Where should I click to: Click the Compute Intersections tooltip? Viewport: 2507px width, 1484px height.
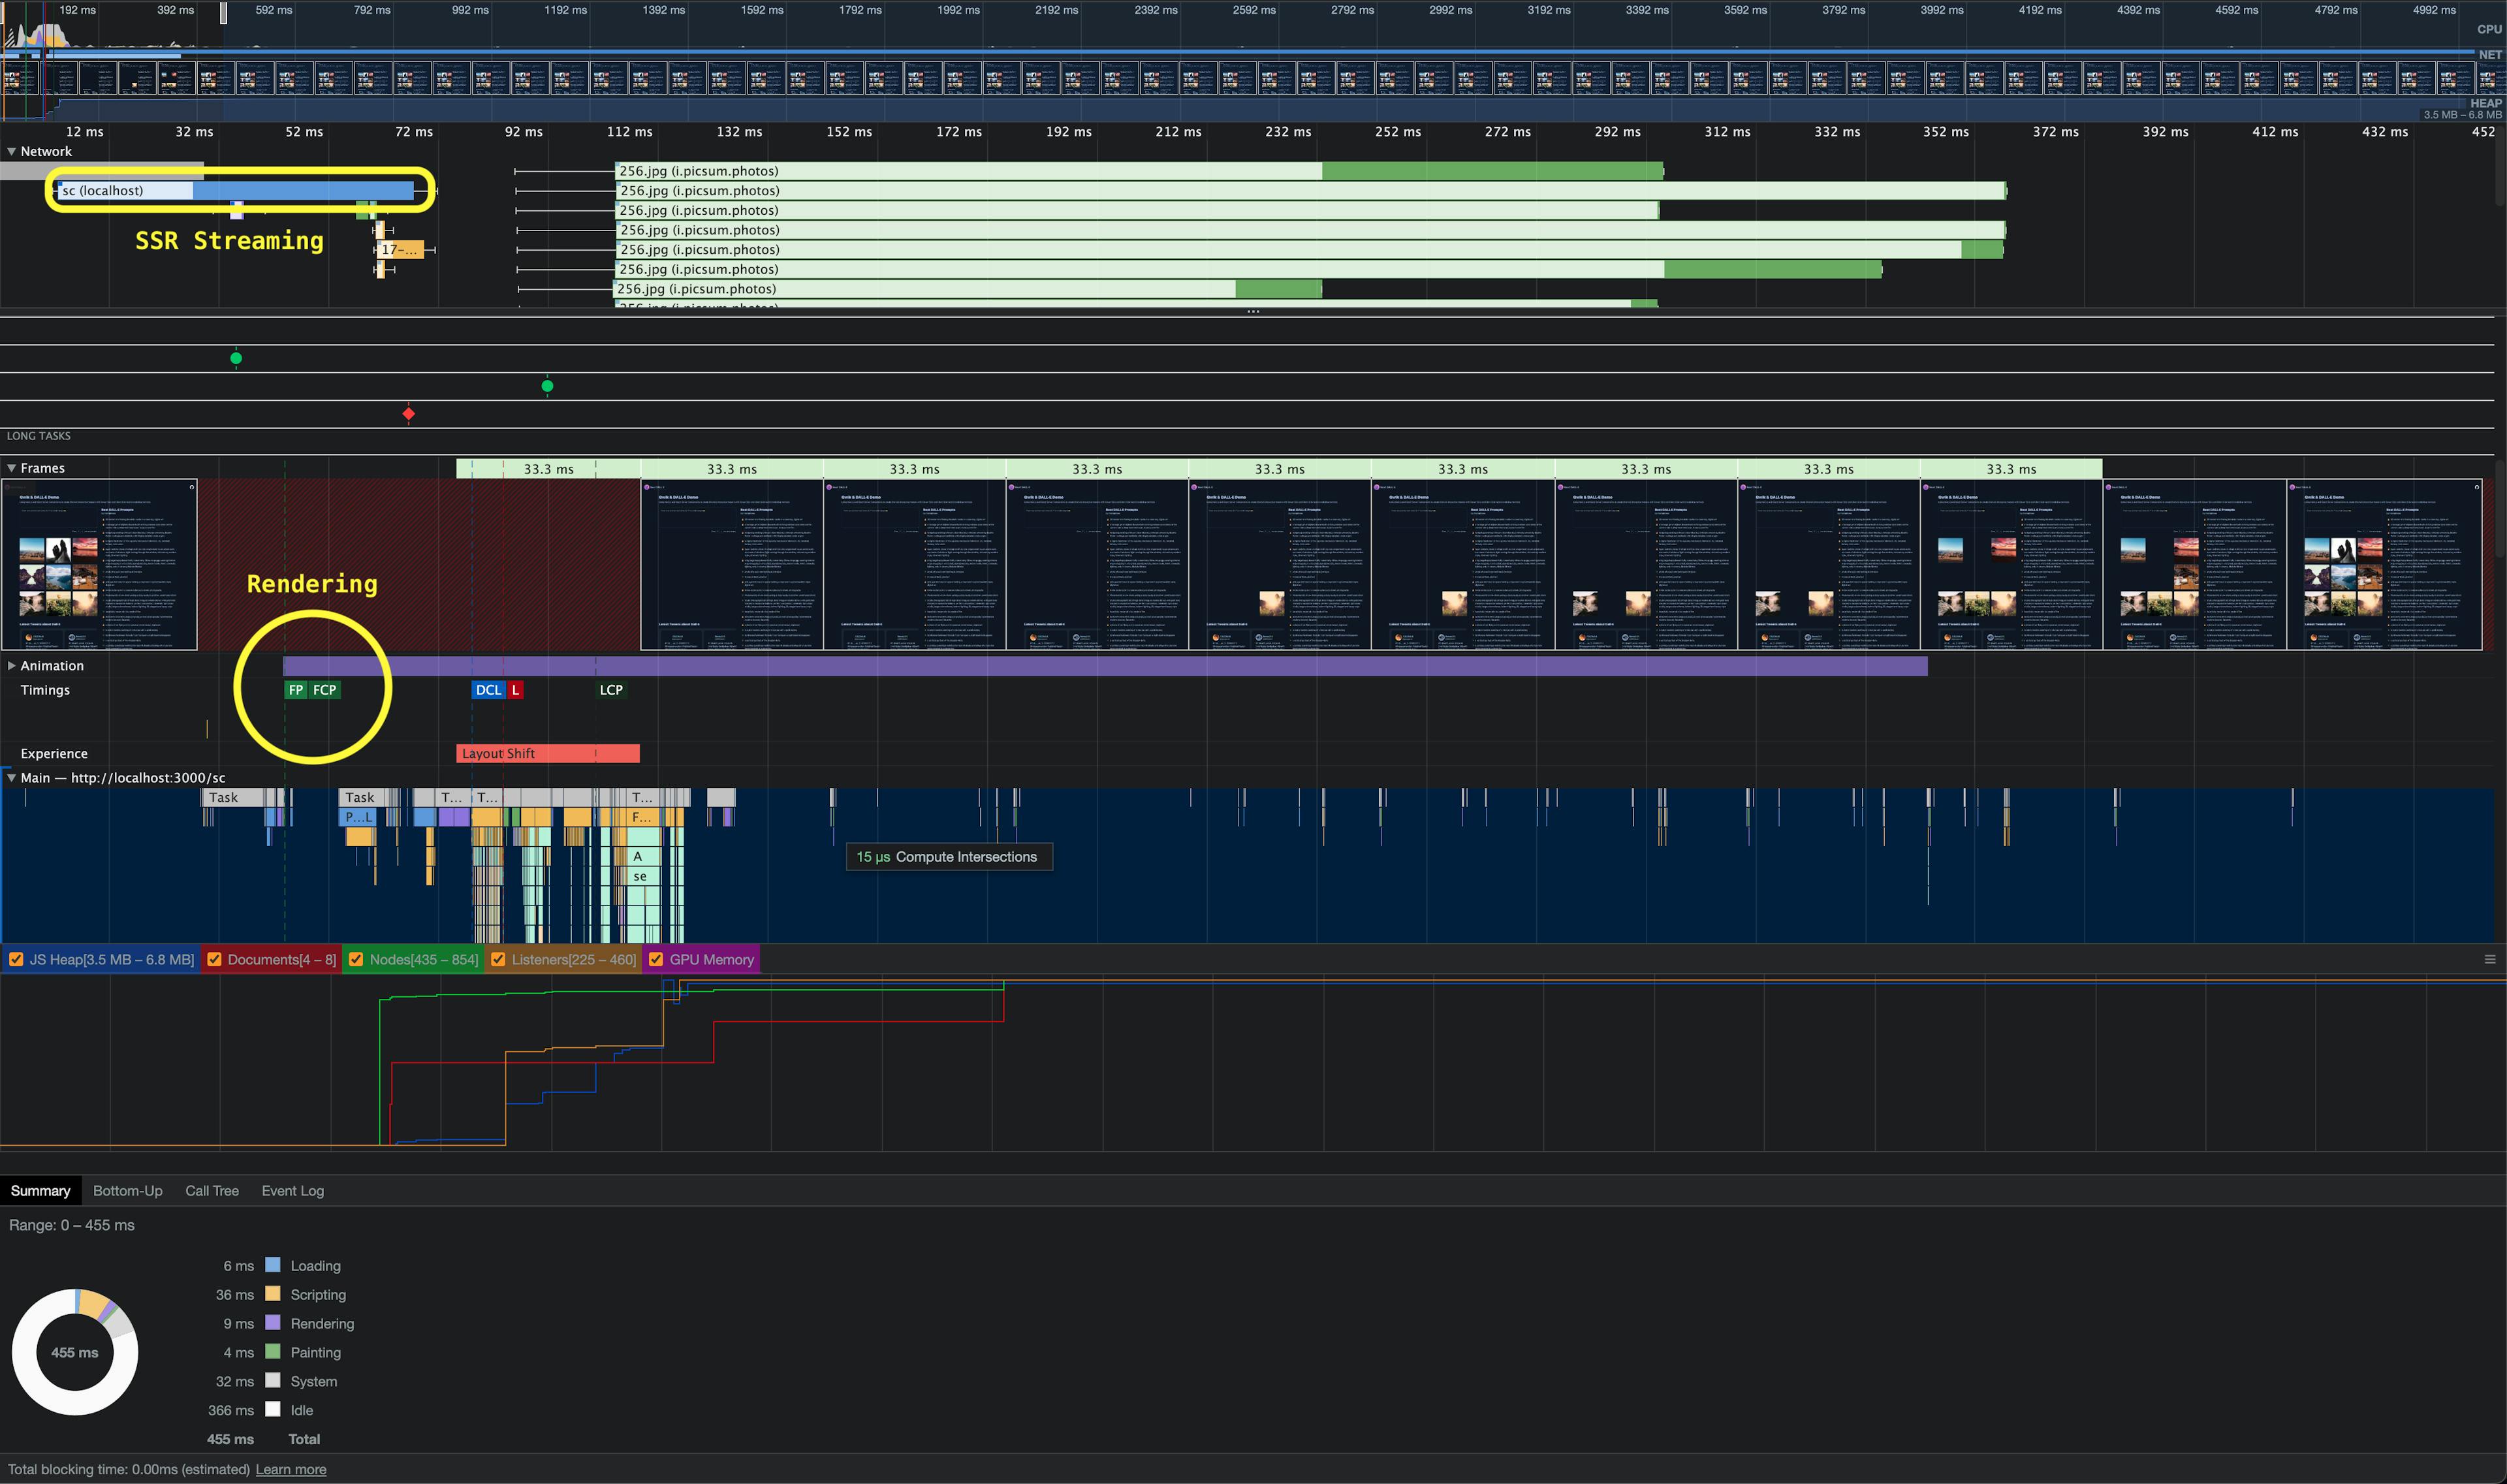[x=948, y=857]
